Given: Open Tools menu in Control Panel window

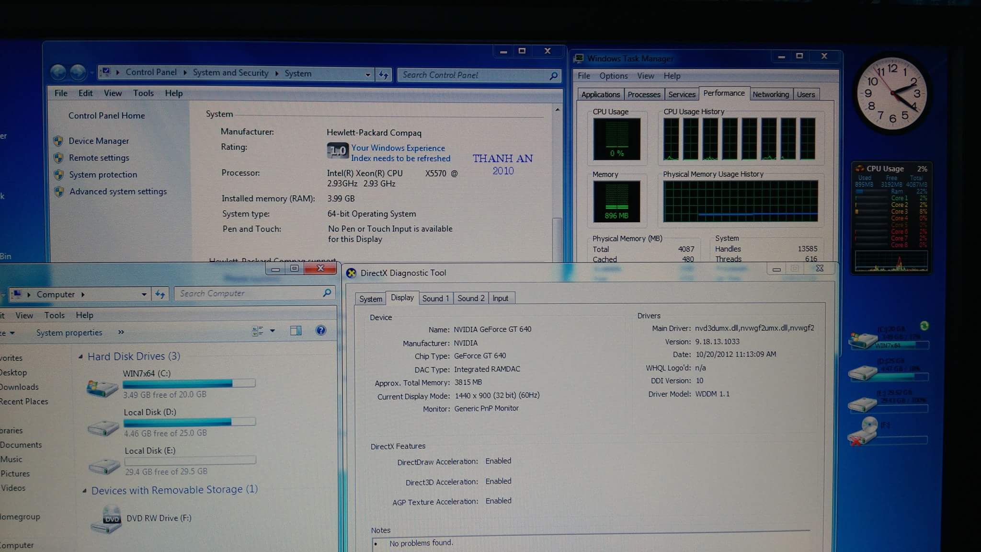Looking at the screenshot, I should [143, 93].
